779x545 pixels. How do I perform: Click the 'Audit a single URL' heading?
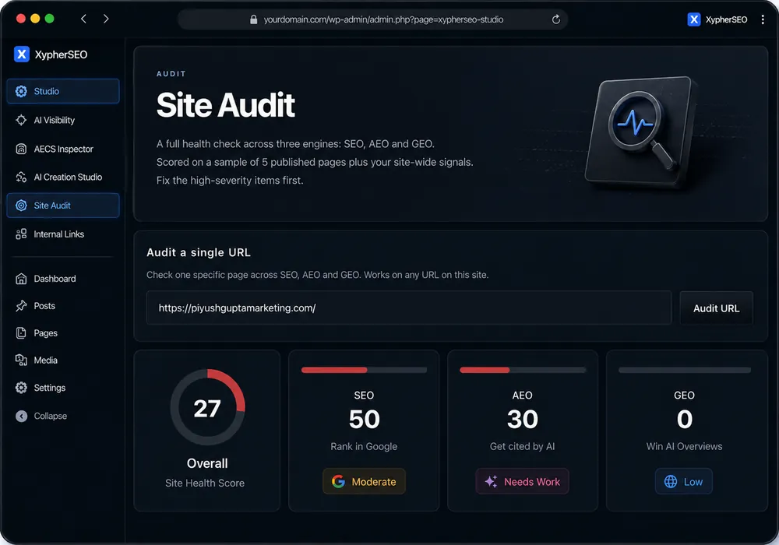tap(198, 252)
